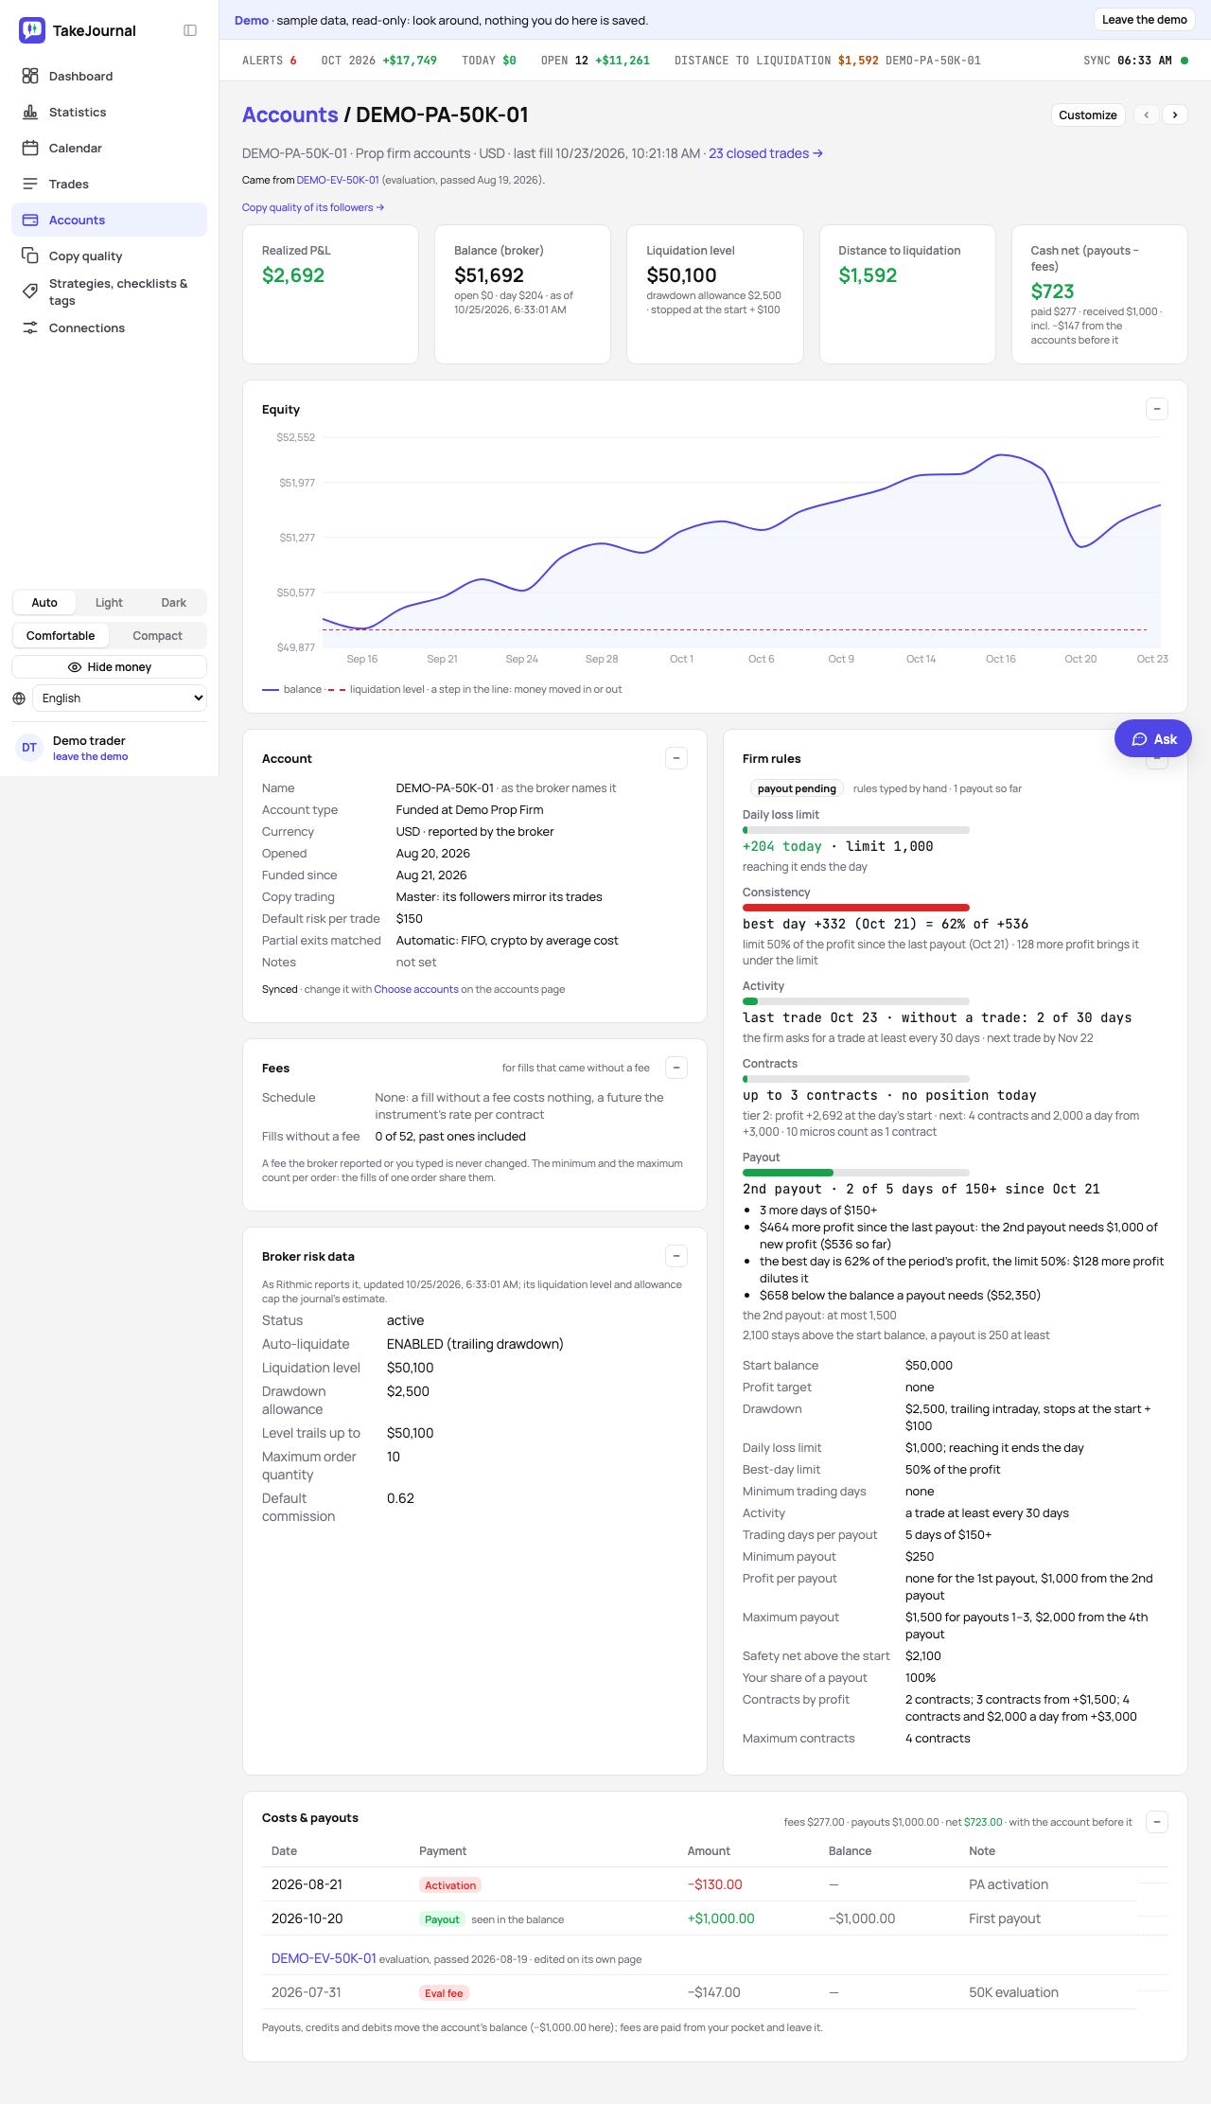Switch theme to Auto

[x=44, y=603]
